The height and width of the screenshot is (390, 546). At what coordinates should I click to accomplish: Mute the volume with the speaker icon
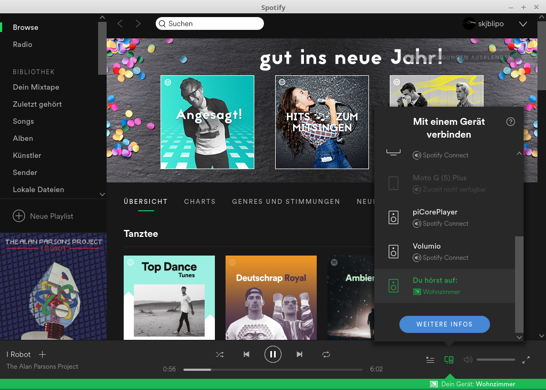click(468, 360)
